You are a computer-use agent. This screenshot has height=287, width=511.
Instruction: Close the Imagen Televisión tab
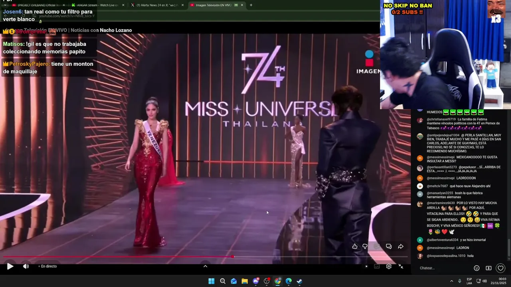pyautogui.click(x=242, y=5)
